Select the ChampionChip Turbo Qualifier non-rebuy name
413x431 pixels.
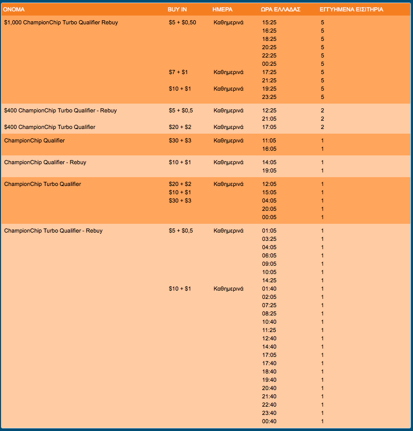(x=42, y=184)
